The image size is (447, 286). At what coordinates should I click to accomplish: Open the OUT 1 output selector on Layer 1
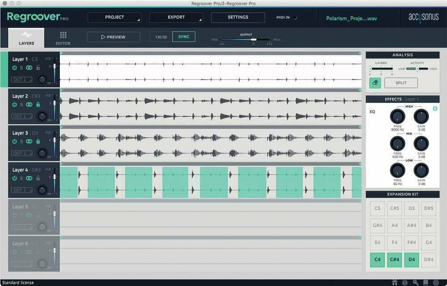click(x=21, y=79)
